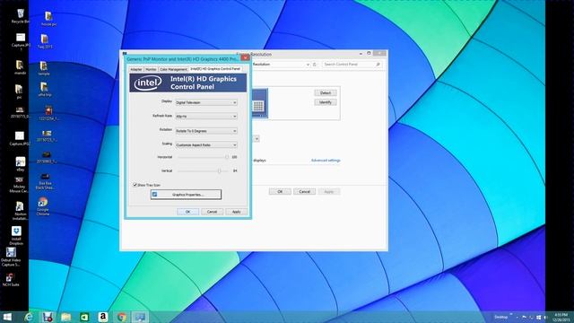The image size is (574, 323).
Task: Click the Vertical scaling slider handle
Action: pyautogui.click(x=219, y=170)
